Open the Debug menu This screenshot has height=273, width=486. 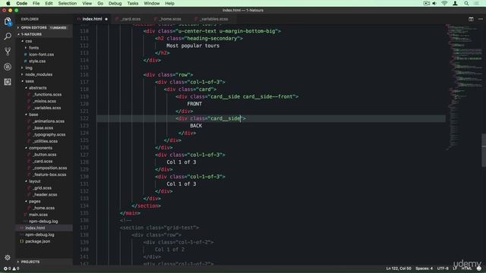pos(115,3)
